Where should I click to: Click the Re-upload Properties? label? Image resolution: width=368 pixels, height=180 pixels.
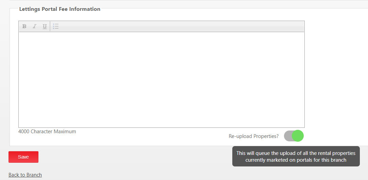pyautogui.click(x=254, y=136)
